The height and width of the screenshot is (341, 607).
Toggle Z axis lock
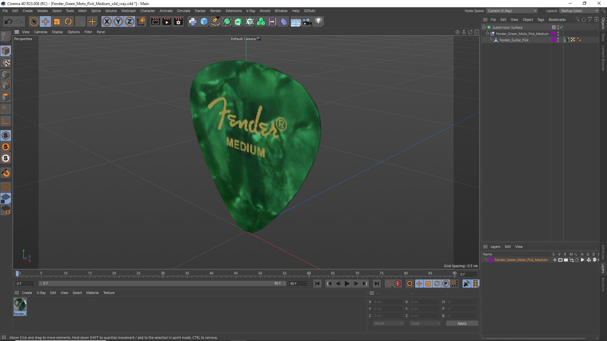pyautogui.click(x=130, y=21)
